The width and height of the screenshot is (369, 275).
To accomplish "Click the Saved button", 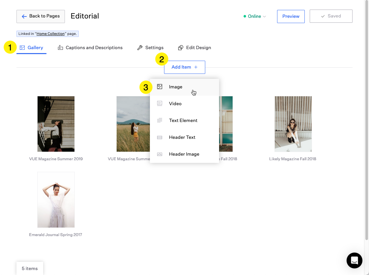I will pos(331,16).
